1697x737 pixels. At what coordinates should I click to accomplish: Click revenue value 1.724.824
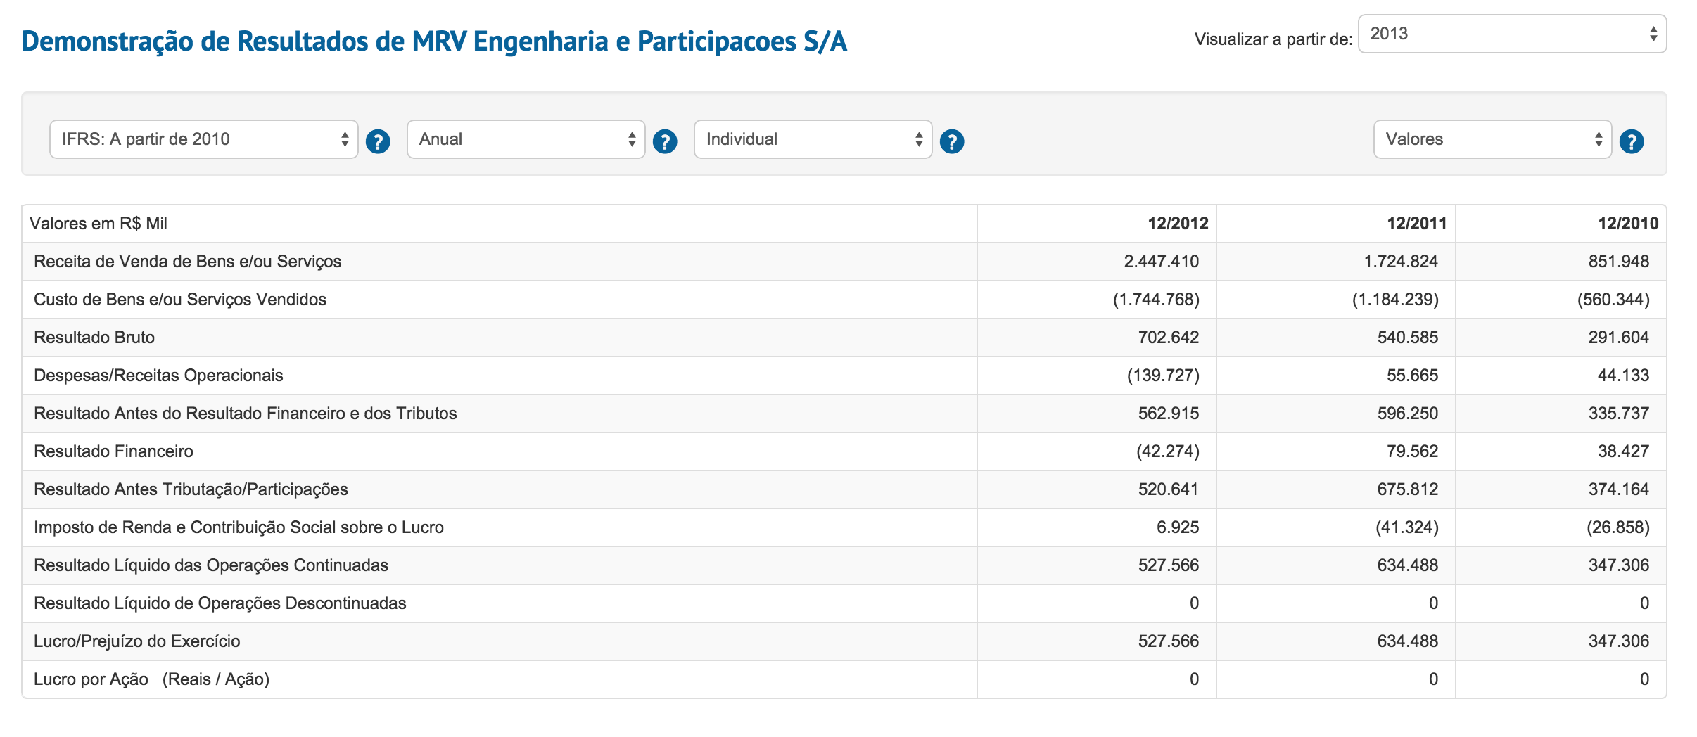point(1401,262)
